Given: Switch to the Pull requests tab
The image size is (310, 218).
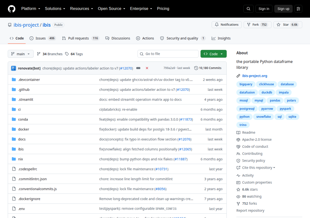Looking at the screenshot, I should coord(81,38).
